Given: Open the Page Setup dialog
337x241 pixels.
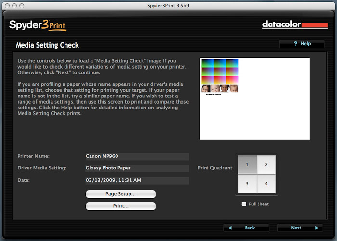Looking at the screenshot, I should coord(120,194).
